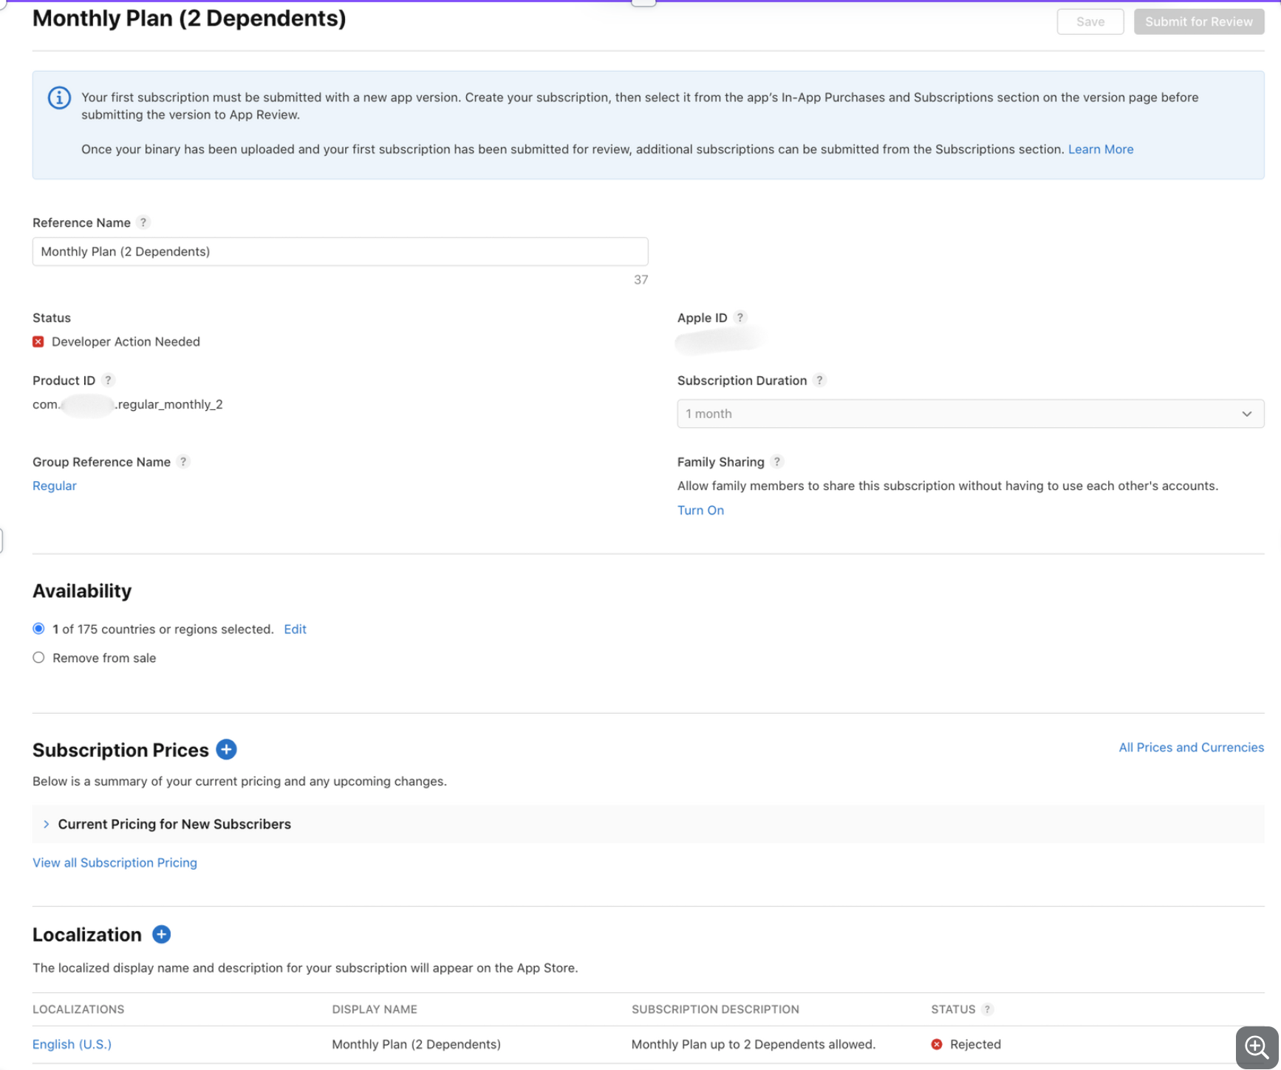
Task: Click the Submit for Review button
Action: click(x=1198, y=21)
